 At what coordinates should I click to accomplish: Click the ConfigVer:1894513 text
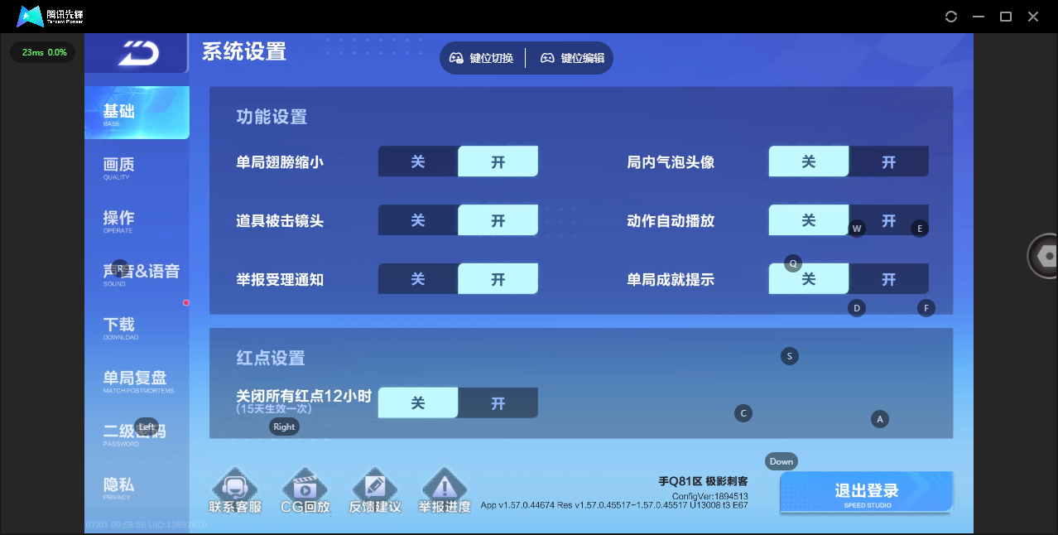[x=710, y=495]
